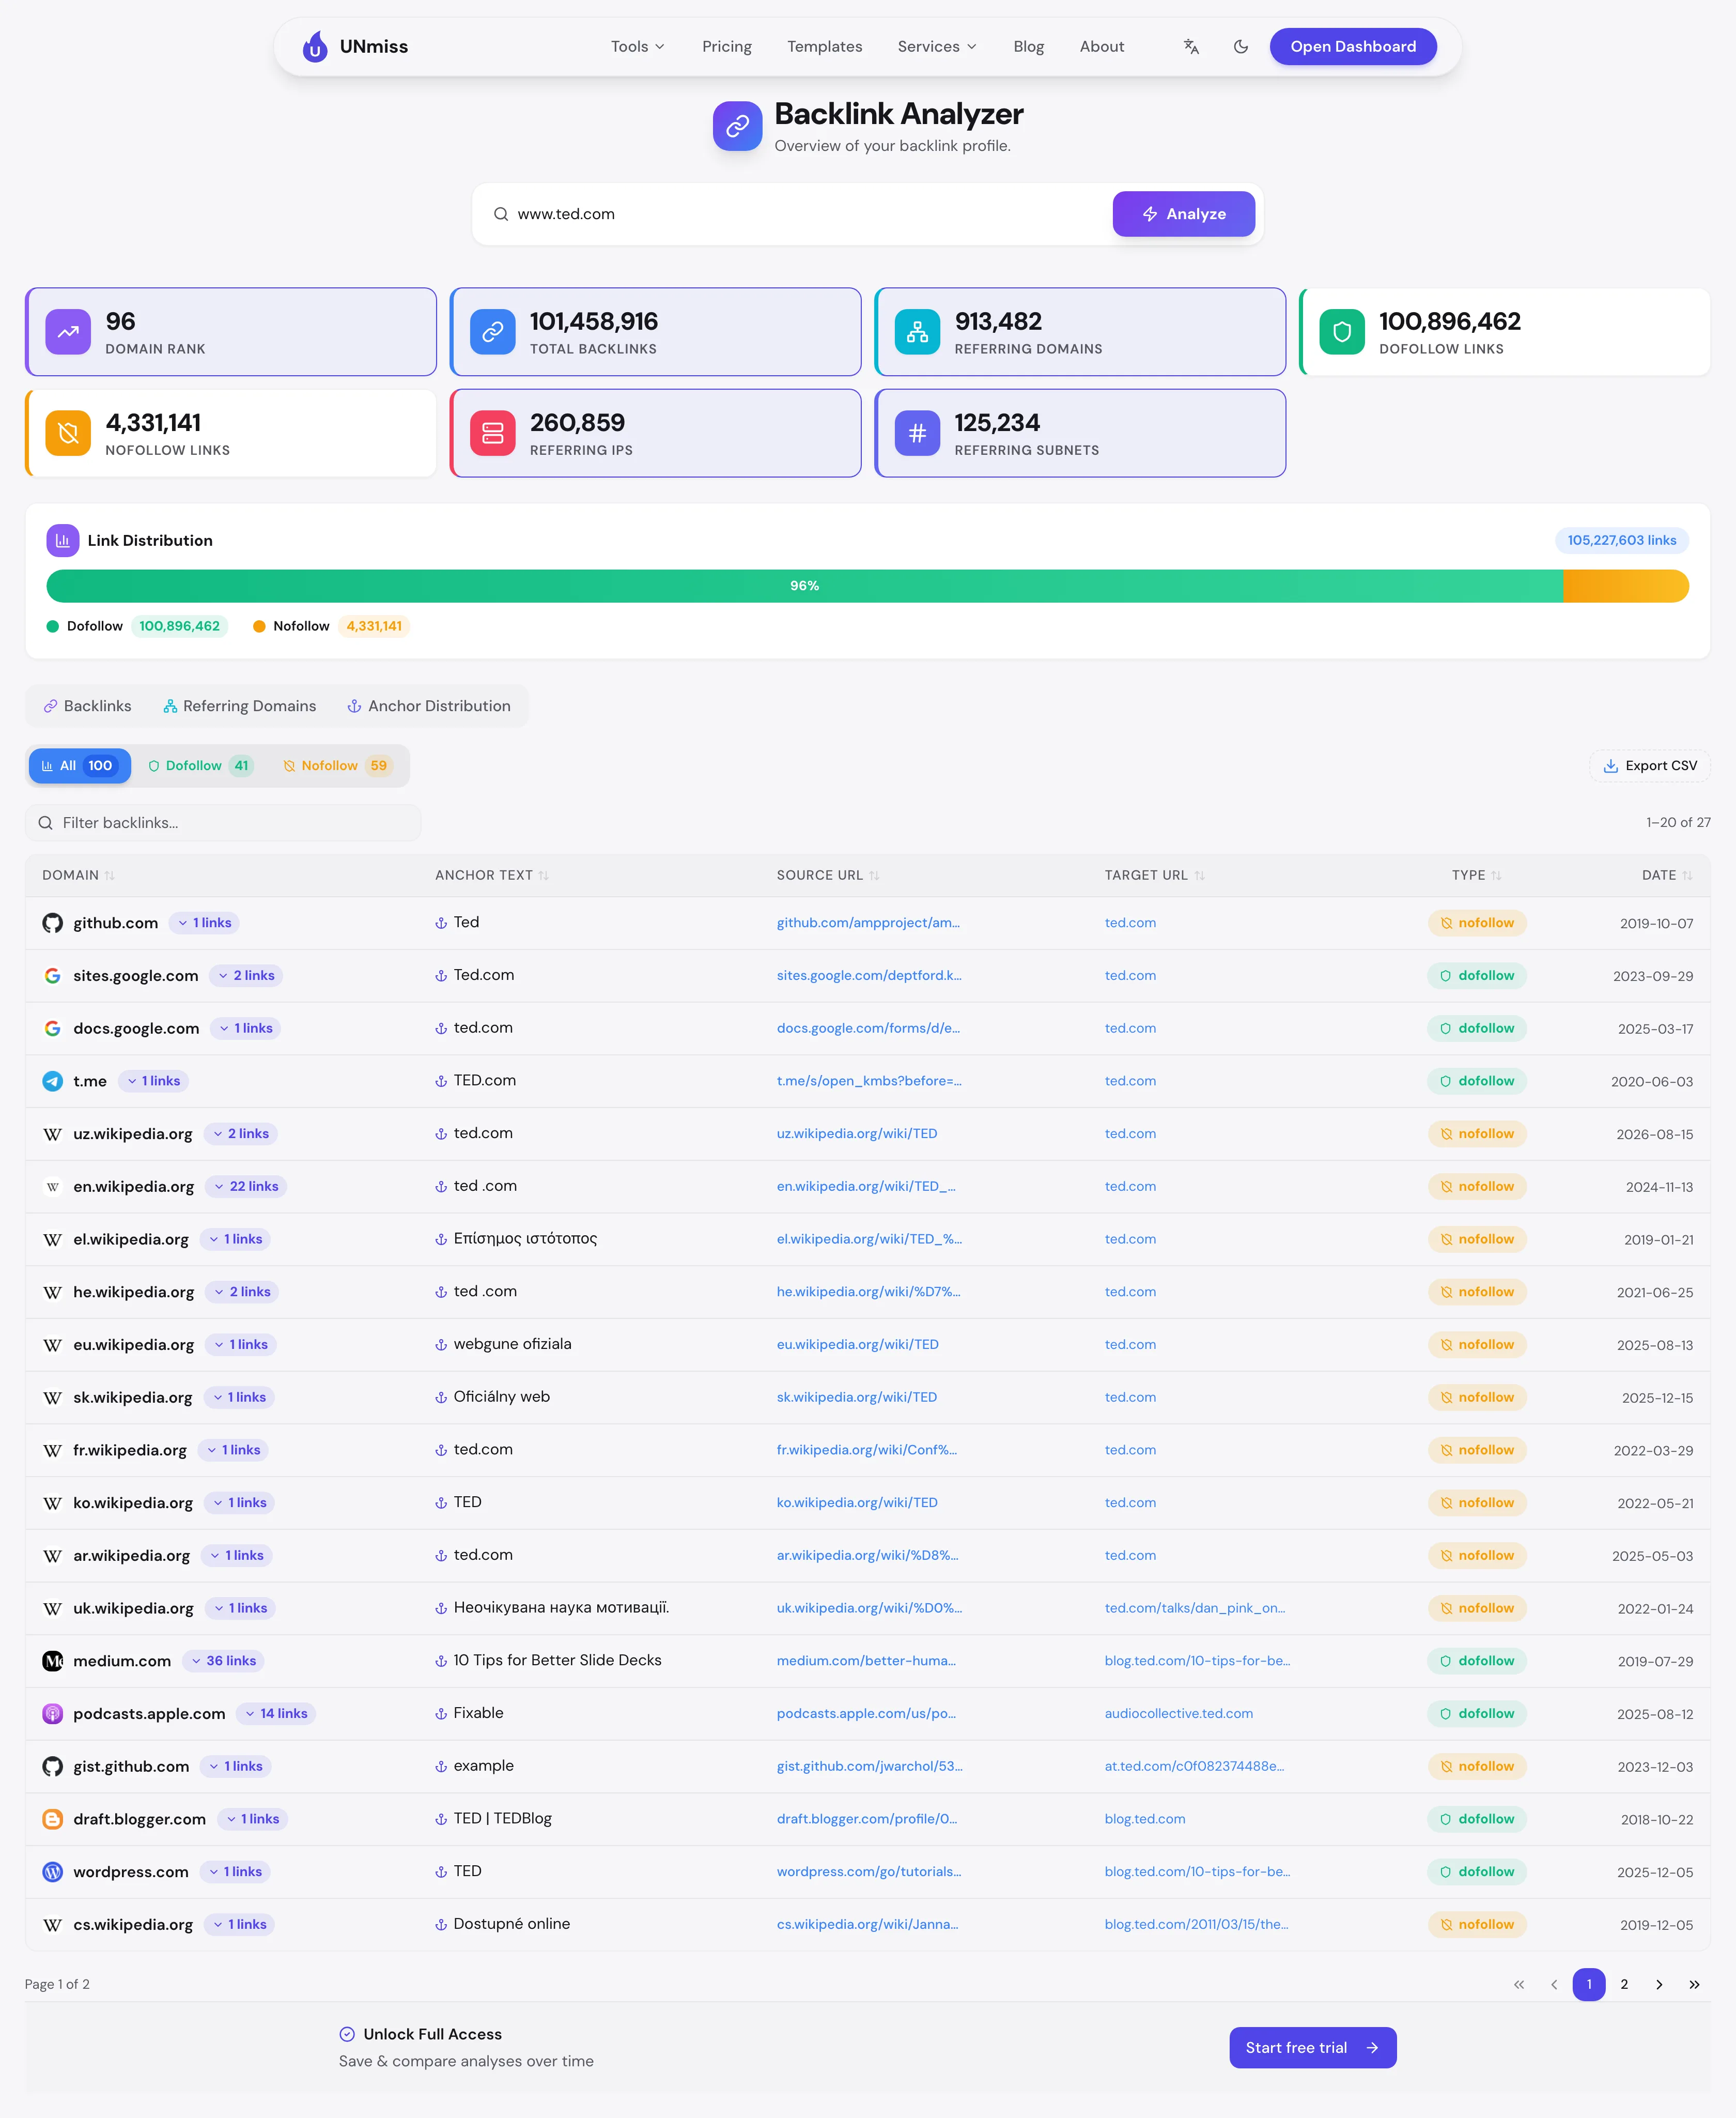Screen dimensions: 1736x2118
Task: Expand github.com 1 links badge
Action: [x=204, y=923]
